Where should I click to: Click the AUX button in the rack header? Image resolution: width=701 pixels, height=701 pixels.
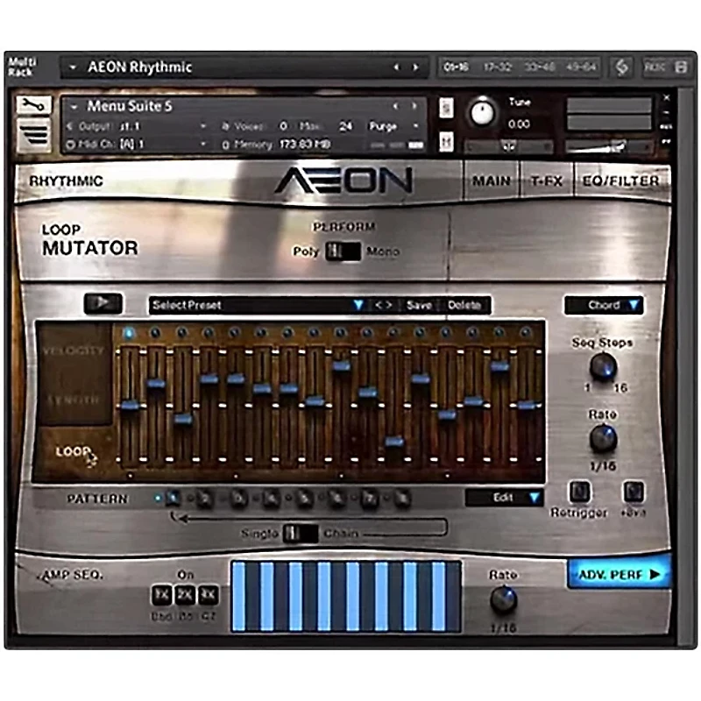(655, 67)
